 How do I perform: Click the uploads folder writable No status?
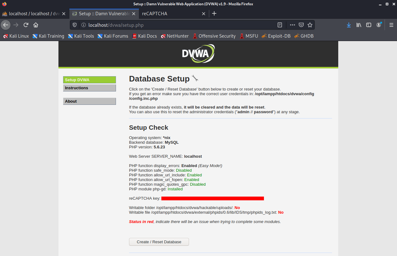click(x=237, y=208)
